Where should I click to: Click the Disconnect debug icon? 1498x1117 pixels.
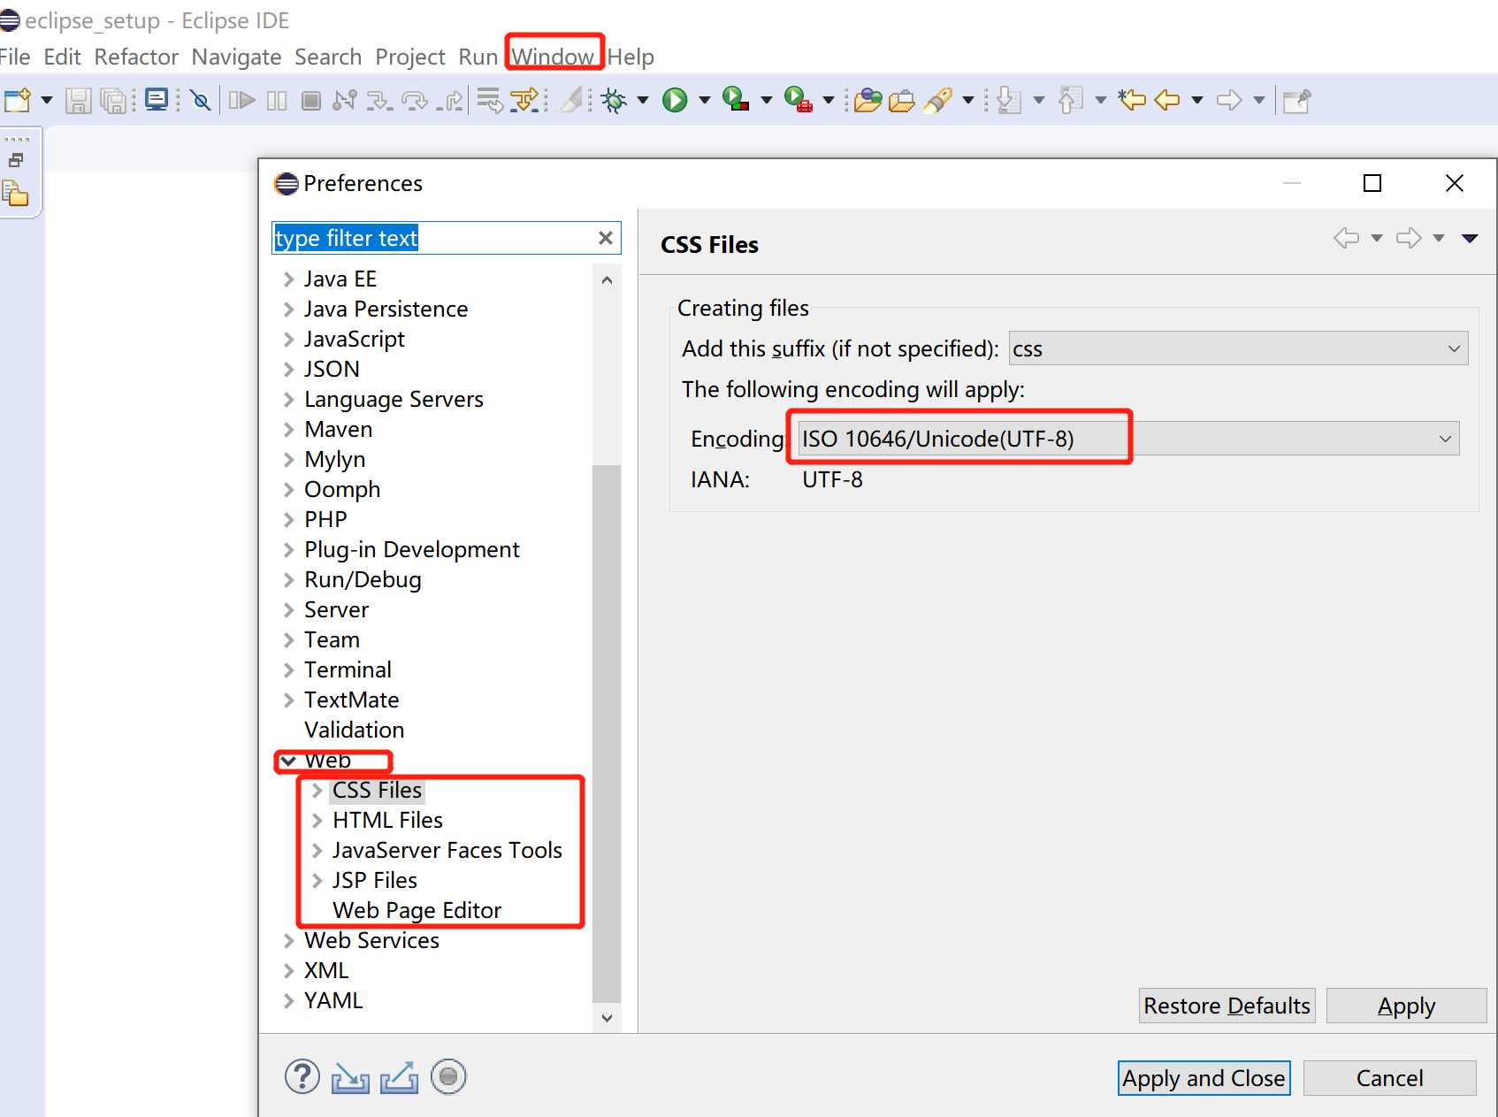(x=345, y=100)
